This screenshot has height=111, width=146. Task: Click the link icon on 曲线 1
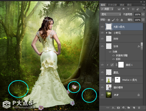[x=117, y=65]
